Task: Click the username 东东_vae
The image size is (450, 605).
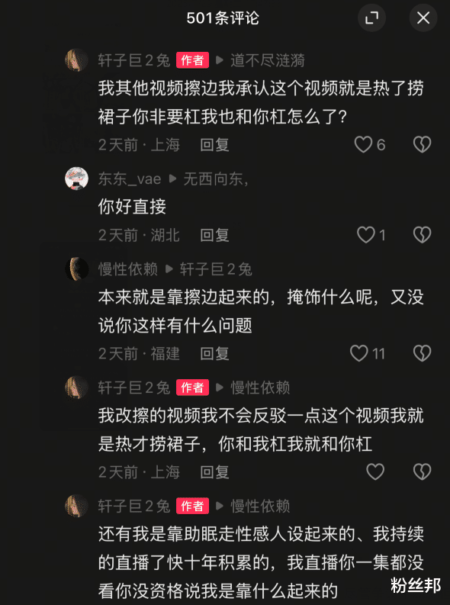Action: coord(130,179)
